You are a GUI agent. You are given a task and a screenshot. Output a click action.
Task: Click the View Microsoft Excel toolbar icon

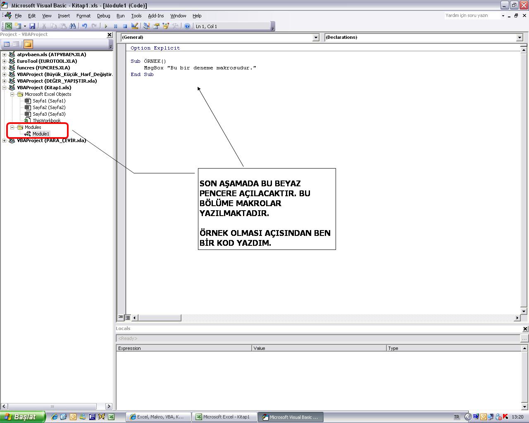coord(8,26)
